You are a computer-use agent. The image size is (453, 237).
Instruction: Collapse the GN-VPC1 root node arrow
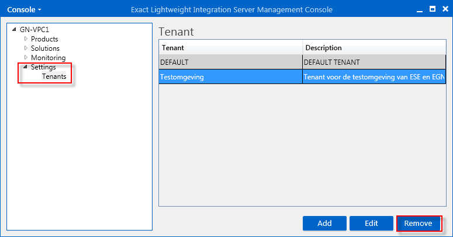(14, 29)
